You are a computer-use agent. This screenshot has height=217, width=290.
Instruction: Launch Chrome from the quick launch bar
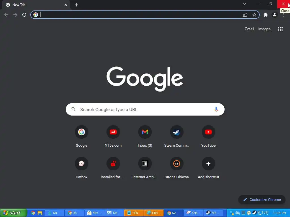coord(33,213)
